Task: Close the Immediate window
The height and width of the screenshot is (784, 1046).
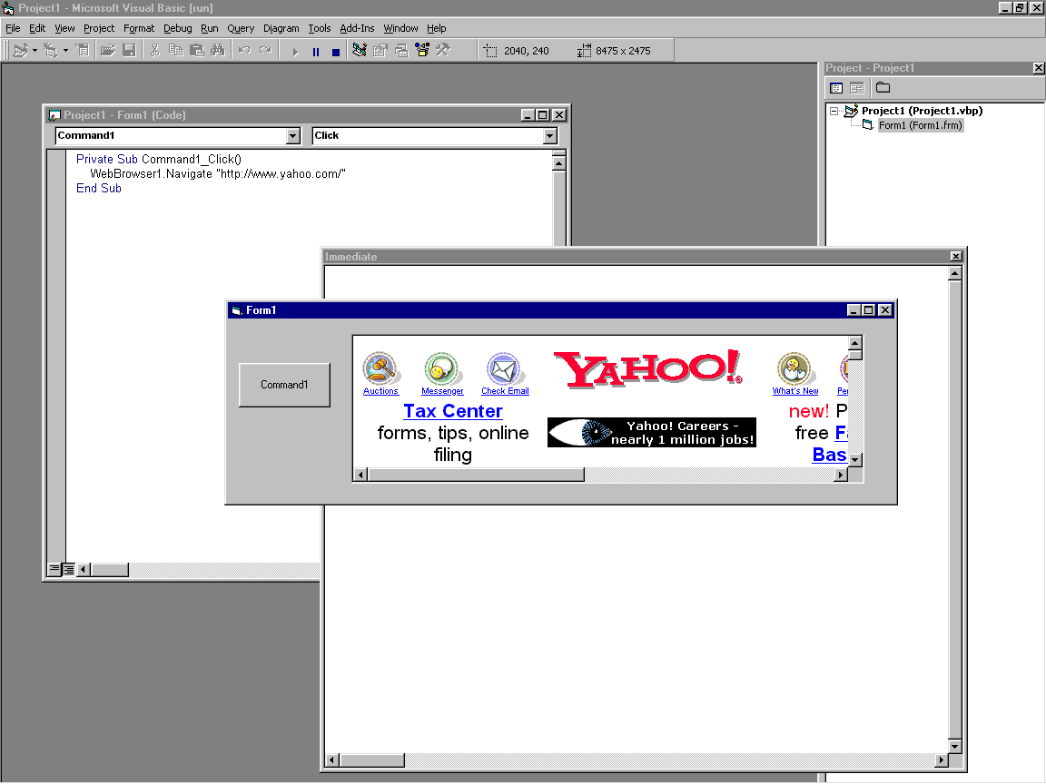Action: pyautogui.click(x=956, y=257)
